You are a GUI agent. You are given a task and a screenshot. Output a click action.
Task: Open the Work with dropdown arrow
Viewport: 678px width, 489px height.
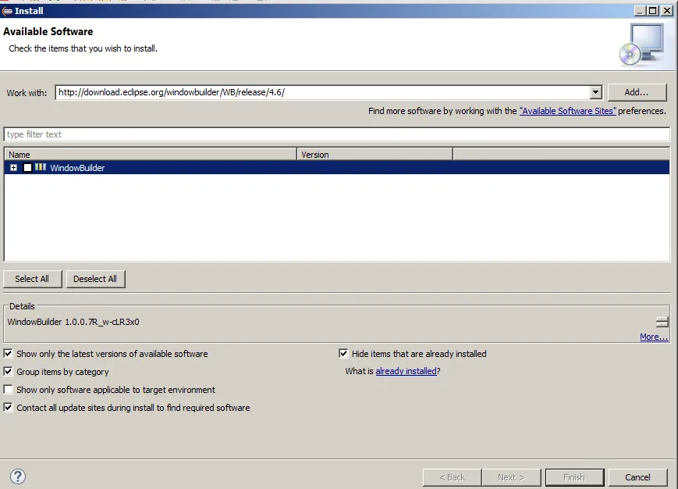[595, 92]
